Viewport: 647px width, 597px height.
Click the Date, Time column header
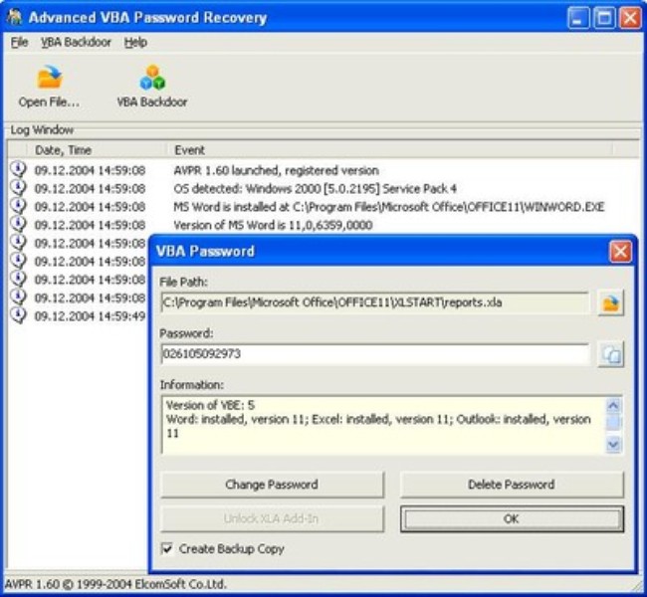click(64, 150)
